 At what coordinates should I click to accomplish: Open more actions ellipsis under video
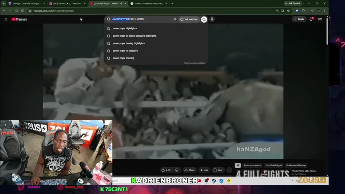(229, 170)
